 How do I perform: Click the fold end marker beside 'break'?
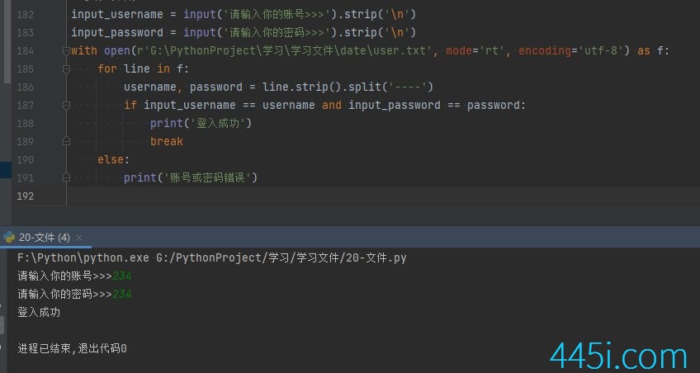66,141
